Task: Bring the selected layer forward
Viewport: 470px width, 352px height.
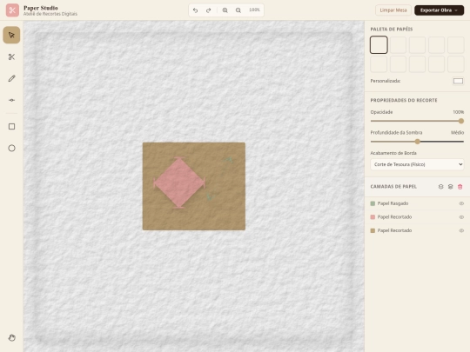Action: 440,187
